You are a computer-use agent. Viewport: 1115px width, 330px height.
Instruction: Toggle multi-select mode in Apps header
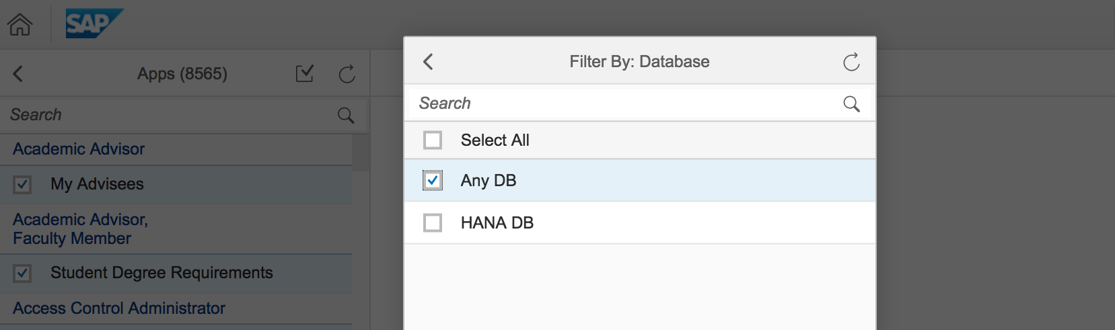(305, 73)
